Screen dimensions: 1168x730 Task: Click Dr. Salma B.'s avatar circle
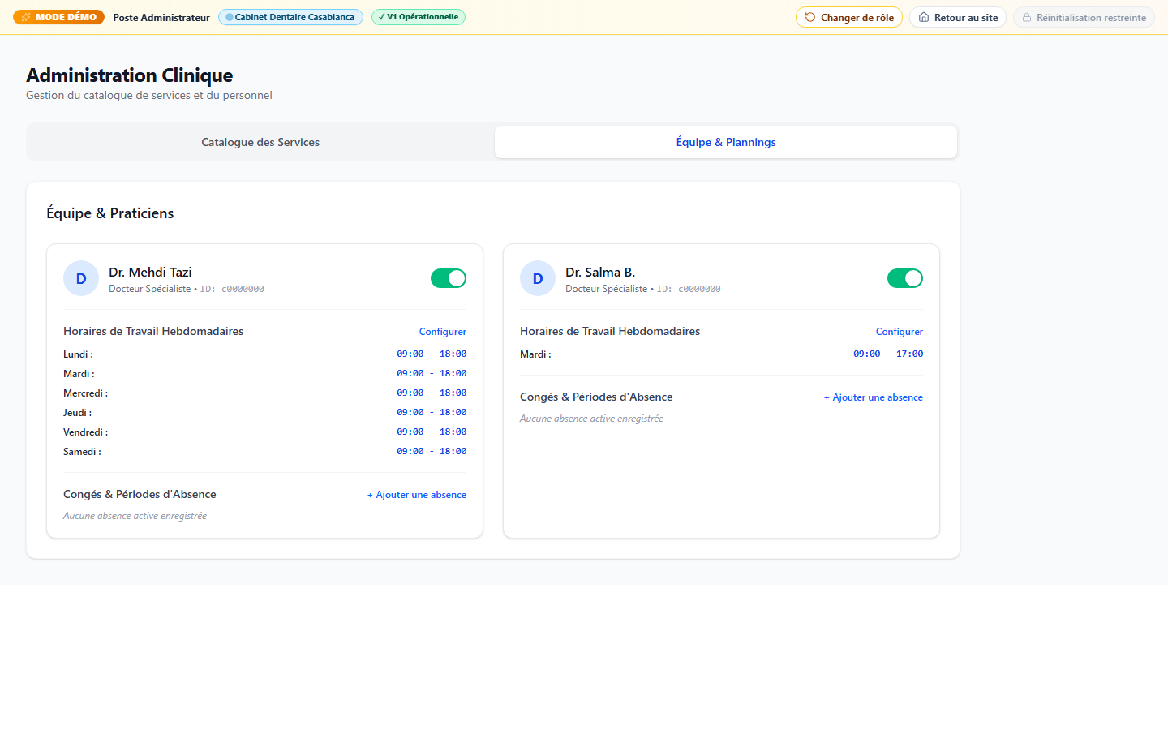coord(538,278)
